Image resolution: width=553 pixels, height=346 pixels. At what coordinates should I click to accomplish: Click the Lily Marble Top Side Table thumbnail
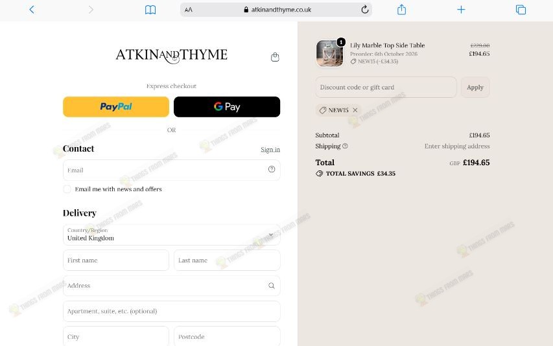click(x=329, y=53)
